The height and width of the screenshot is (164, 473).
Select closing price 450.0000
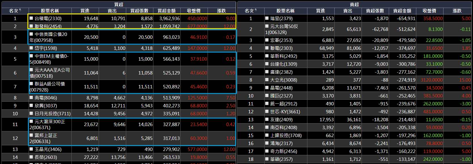pos(197,18)
